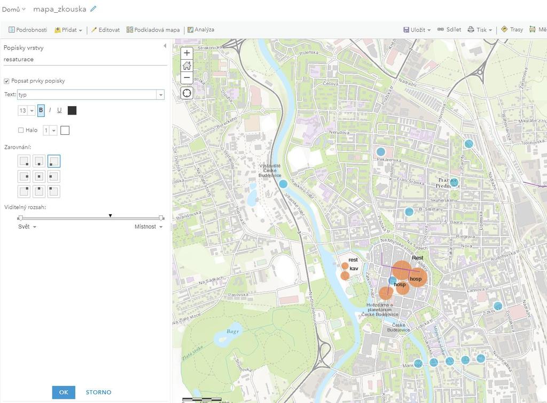Viewport: 547px width, 403px height.
Task: Click the blue marker by Výstaviště
Action: [x=283, y=184]
